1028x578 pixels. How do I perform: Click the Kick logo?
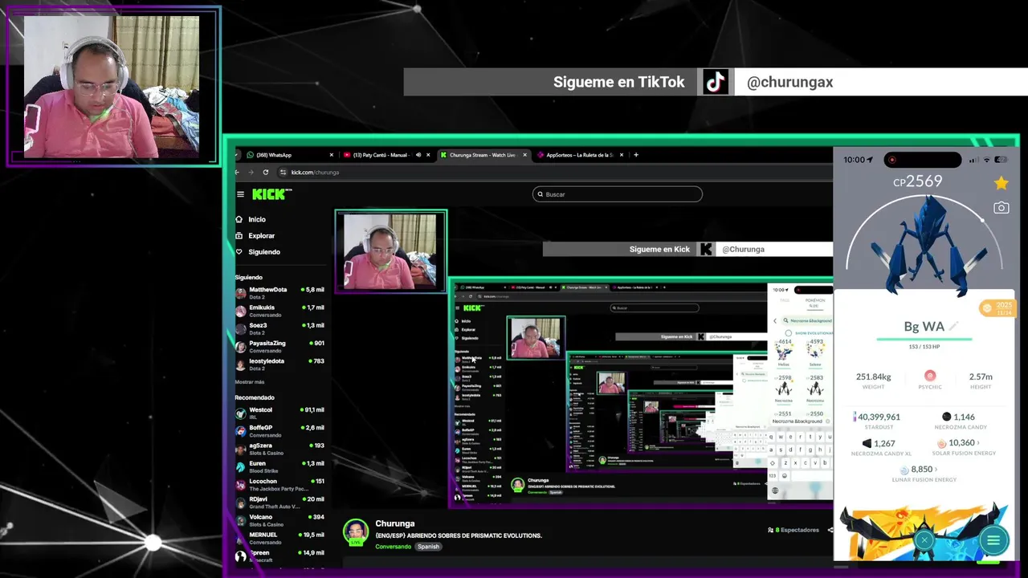[271, 194]
